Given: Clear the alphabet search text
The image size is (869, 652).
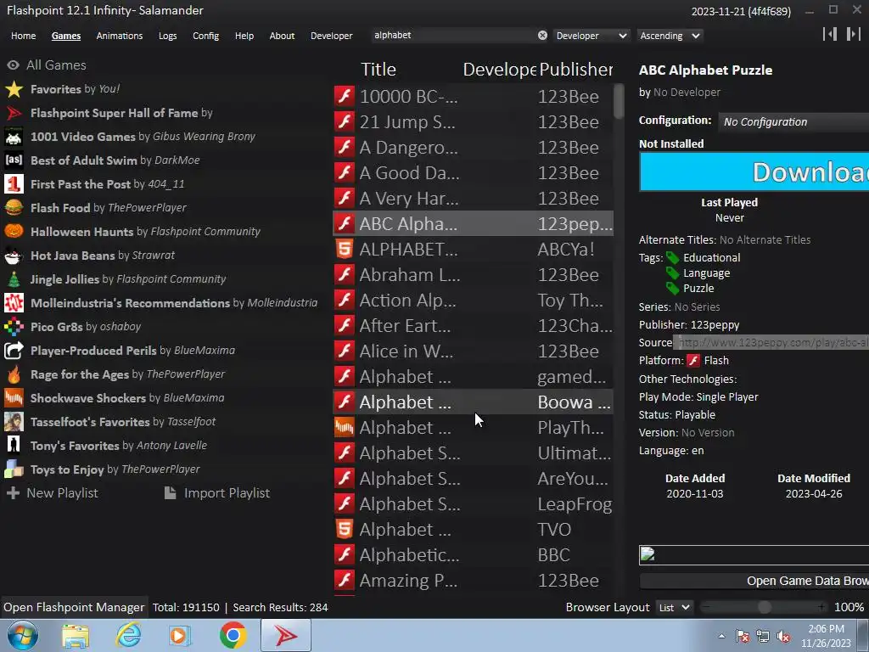Looking at the screenshot, I should pos(542,36).
